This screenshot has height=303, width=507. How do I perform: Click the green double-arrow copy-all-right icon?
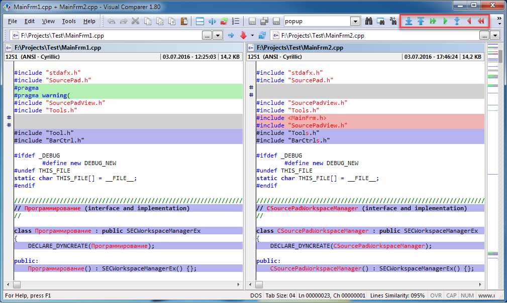pyautogui.click(x=433, y=21)
